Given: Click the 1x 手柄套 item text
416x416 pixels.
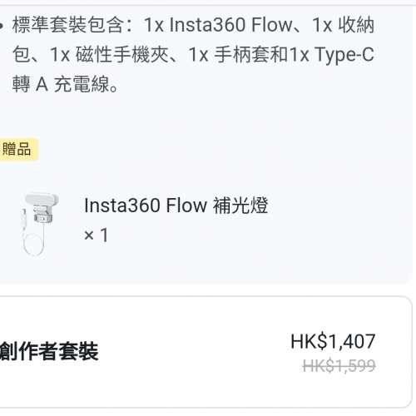Looking at the screenshot, I should click(230, 55).
